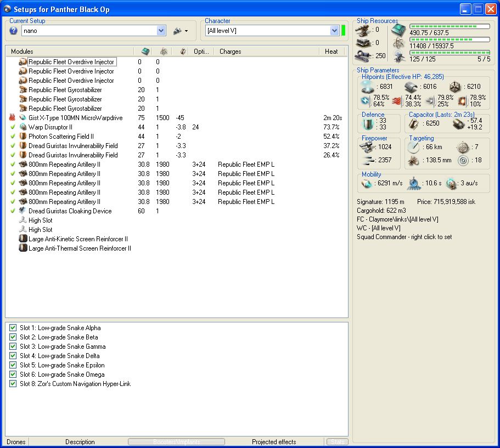Click the Photon Scattering Field II module icon
500x448 pixels.
click(23, 136)
